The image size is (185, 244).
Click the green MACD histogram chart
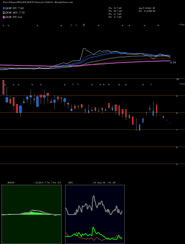click(31, 214)
